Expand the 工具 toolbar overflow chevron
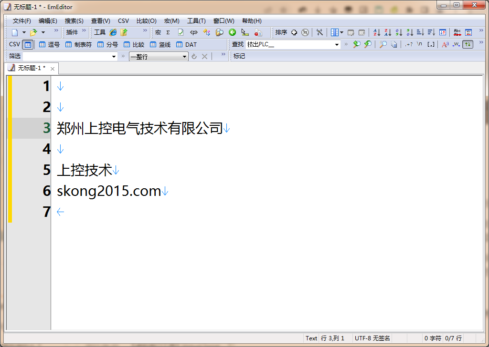 click(x=145, y=31)
